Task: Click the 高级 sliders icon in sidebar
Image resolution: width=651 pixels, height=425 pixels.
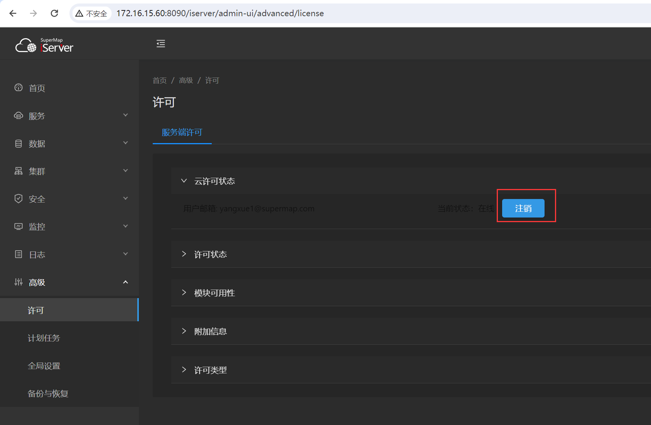Action: pos(19,282)
